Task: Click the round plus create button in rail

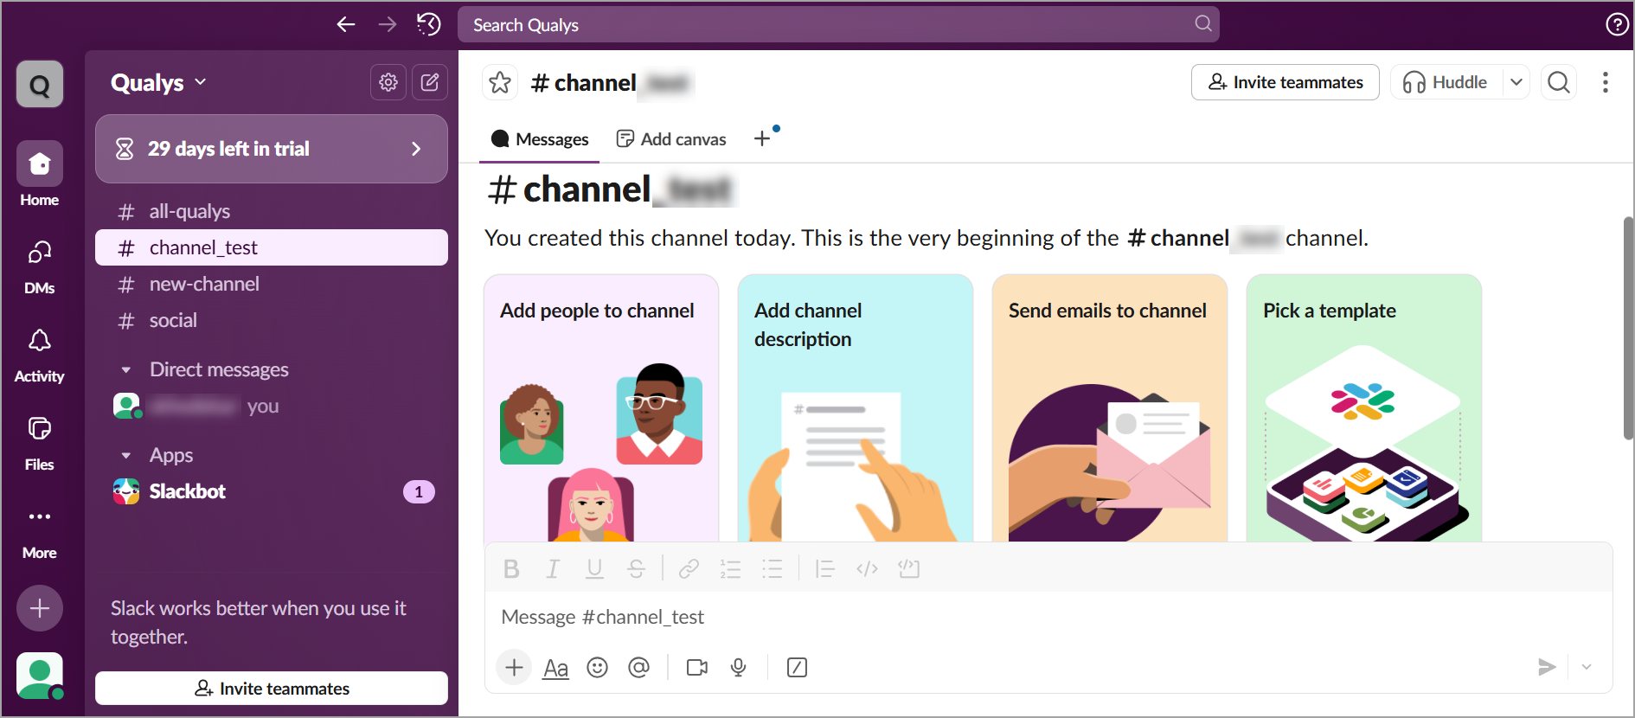Action: pos(40,608)
